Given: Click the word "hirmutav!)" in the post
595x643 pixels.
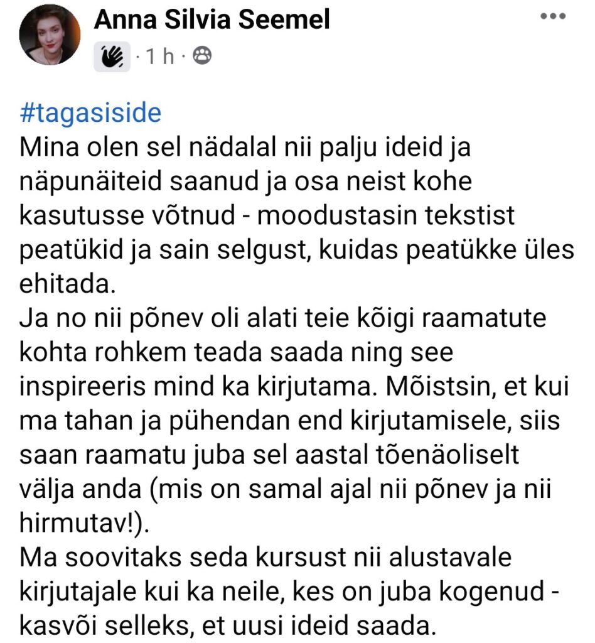Looking at the screenshot, I should click(83, 522).
